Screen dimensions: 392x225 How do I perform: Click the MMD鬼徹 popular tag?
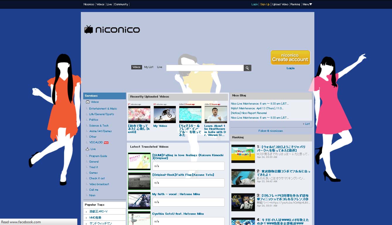tap(96, 218)
